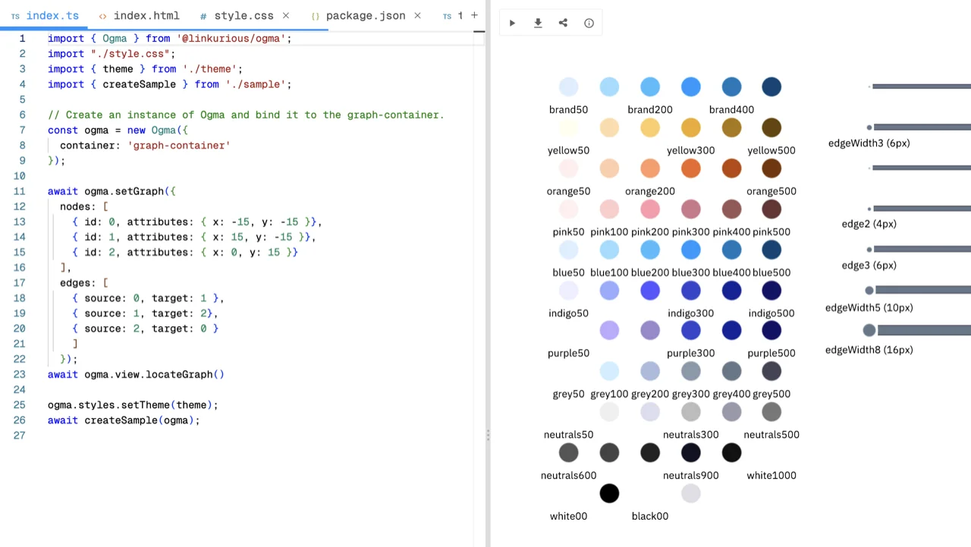
Task: Click the pink200 color node
Action: [650, 209]
